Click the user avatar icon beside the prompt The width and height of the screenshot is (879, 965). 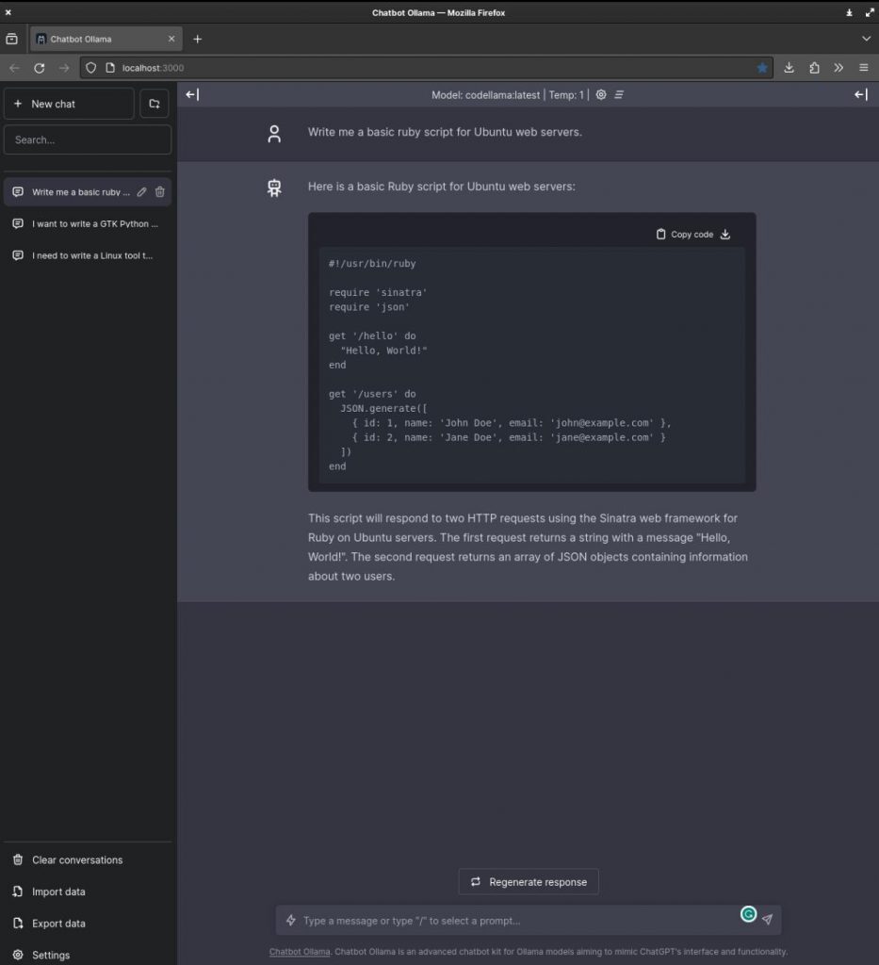click(x=274, y=134)
